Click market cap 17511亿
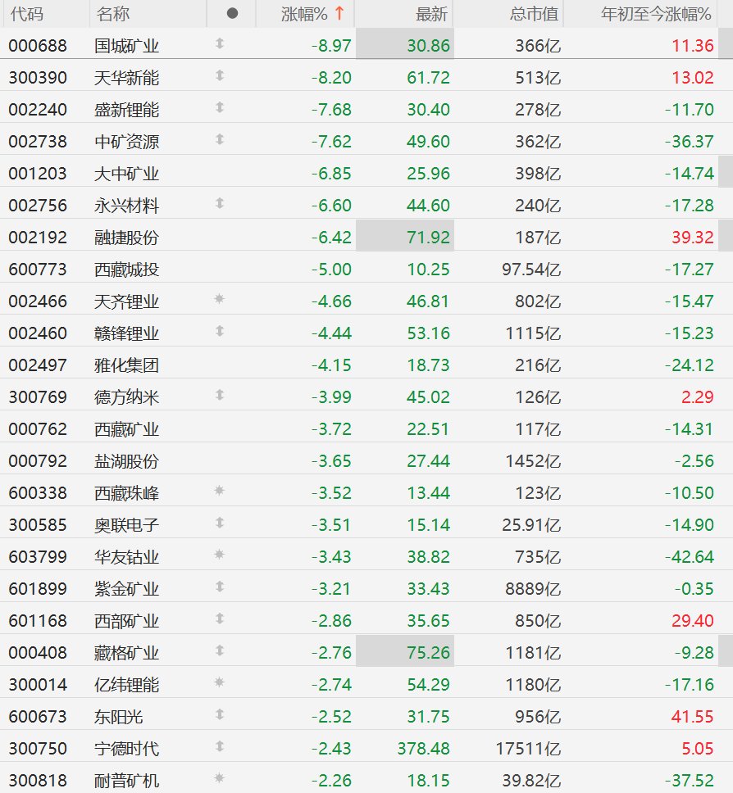 [x=528, y=749]
